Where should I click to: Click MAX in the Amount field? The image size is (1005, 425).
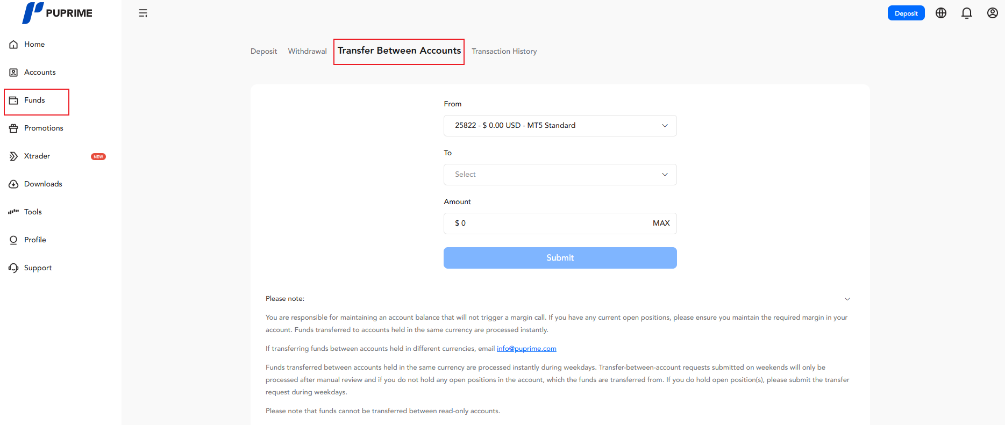pyautogui.click(x=661, y=224)
